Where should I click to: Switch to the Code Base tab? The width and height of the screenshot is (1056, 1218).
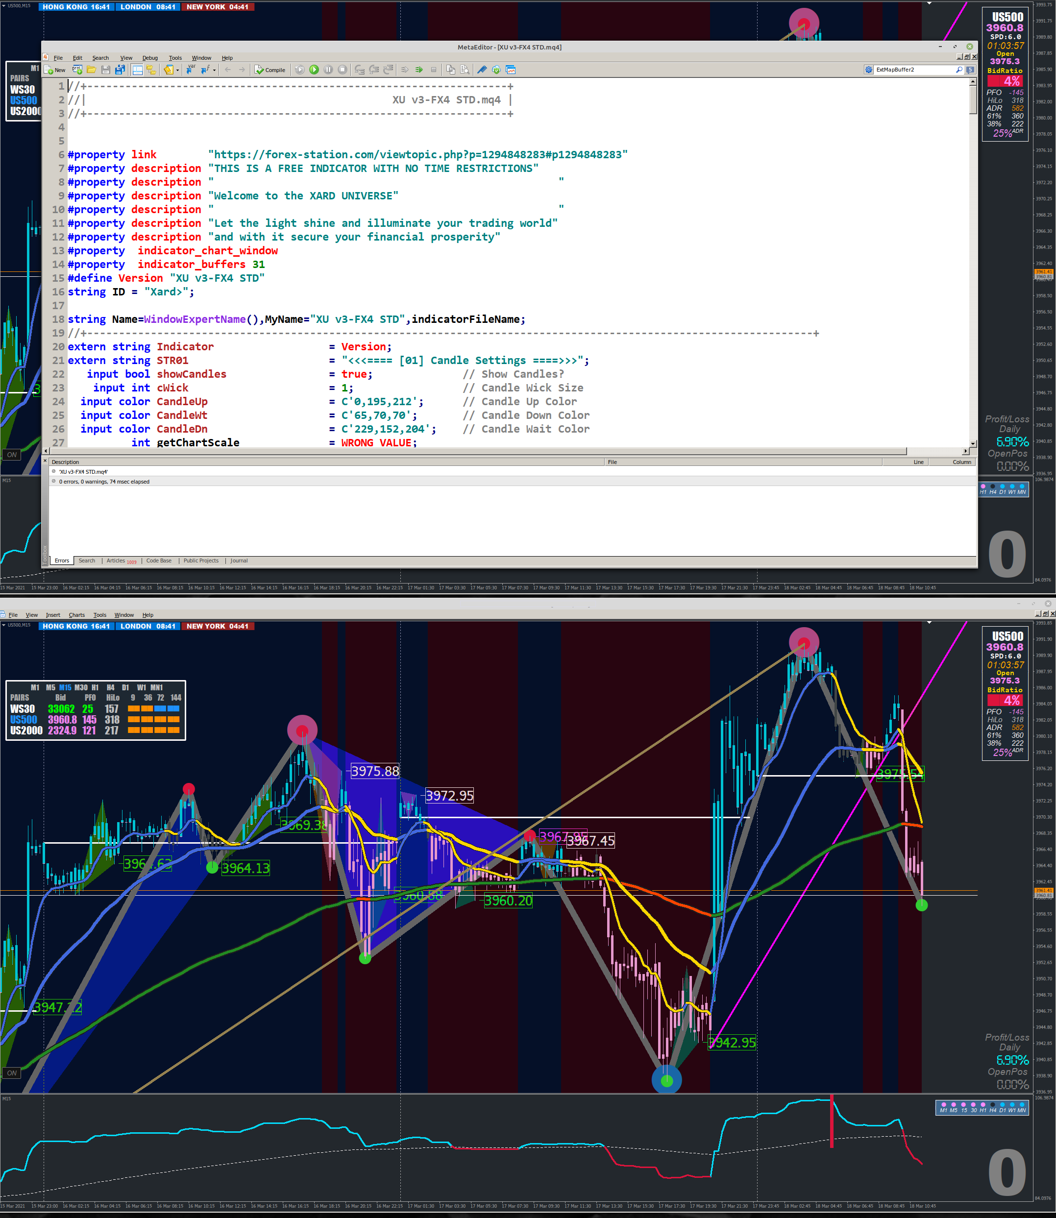[158, 560]
